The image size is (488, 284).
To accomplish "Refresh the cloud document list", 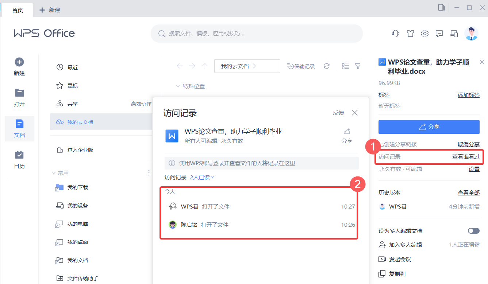I will coord(327,66).
